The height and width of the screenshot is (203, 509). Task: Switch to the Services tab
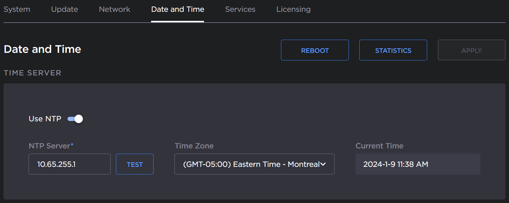240,9
